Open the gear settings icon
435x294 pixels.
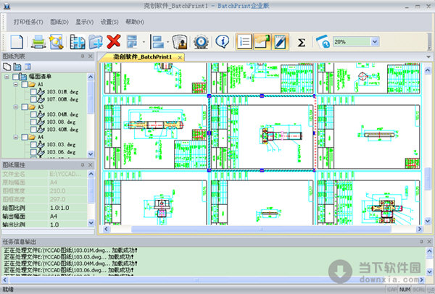tap(201, 42)
